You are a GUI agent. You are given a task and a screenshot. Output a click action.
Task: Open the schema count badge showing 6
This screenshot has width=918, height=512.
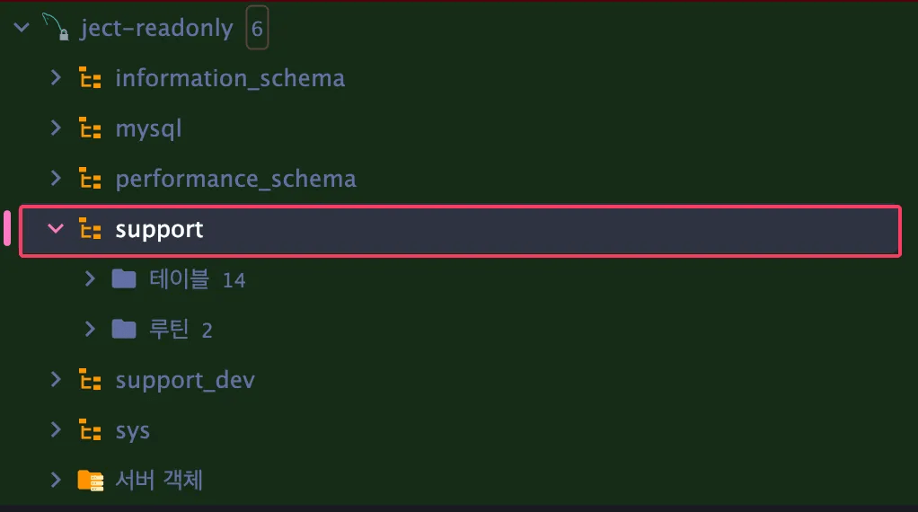[257, 28]
